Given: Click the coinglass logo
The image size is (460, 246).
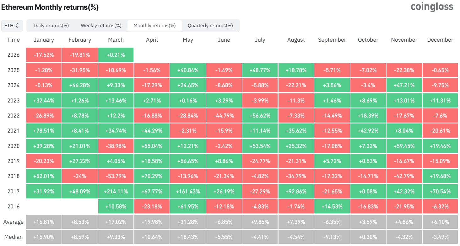Looking at the screenshot, I should tap(432, 7).
